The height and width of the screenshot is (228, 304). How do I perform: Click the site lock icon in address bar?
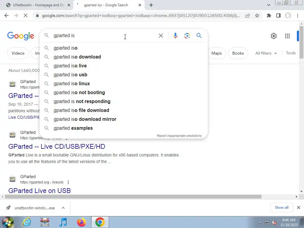[x=37, y=15]
